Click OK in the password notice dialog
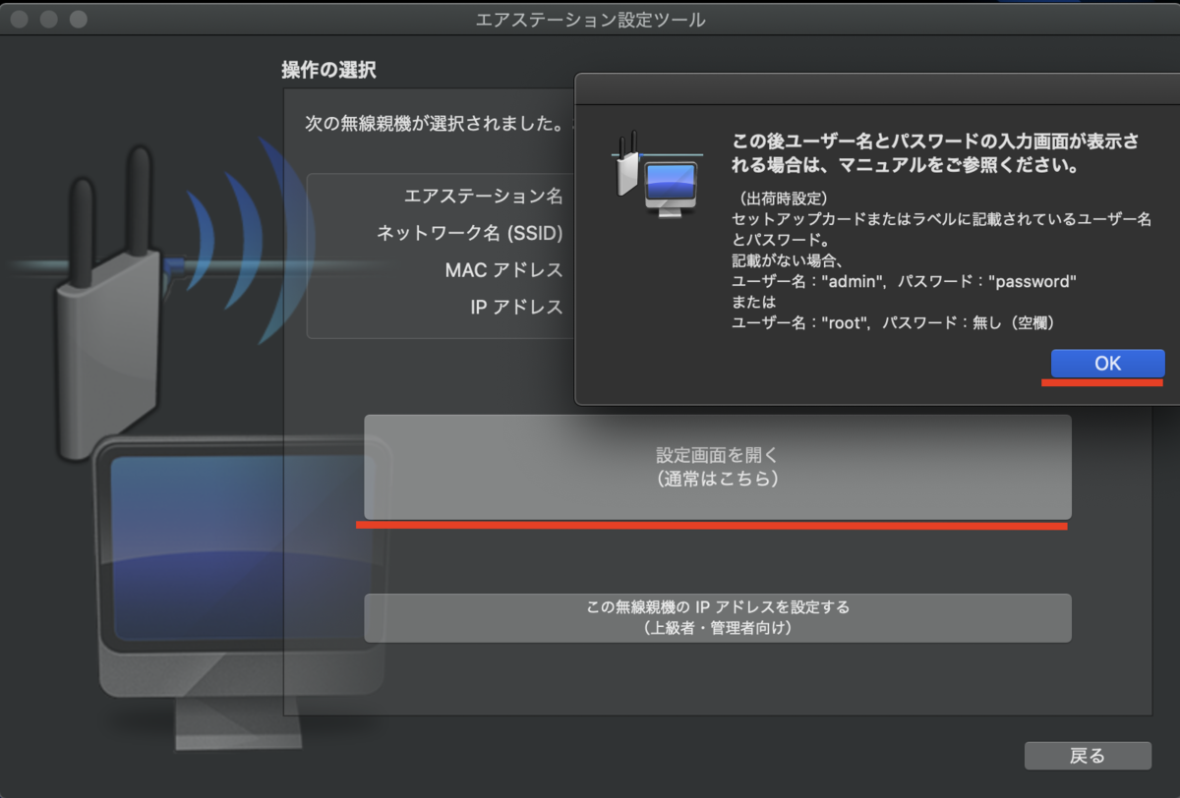 (x=1107, y=364)
